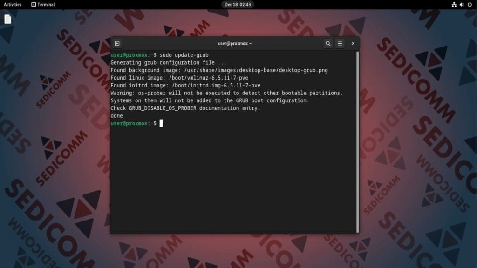Viewport: 477px width, 268px height.
Task: Click the terminal vertical scrollbar
Action: point(357,140)
